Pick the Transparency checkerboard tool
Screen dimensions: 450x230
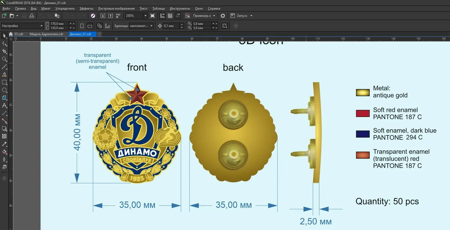pos(4,136)
